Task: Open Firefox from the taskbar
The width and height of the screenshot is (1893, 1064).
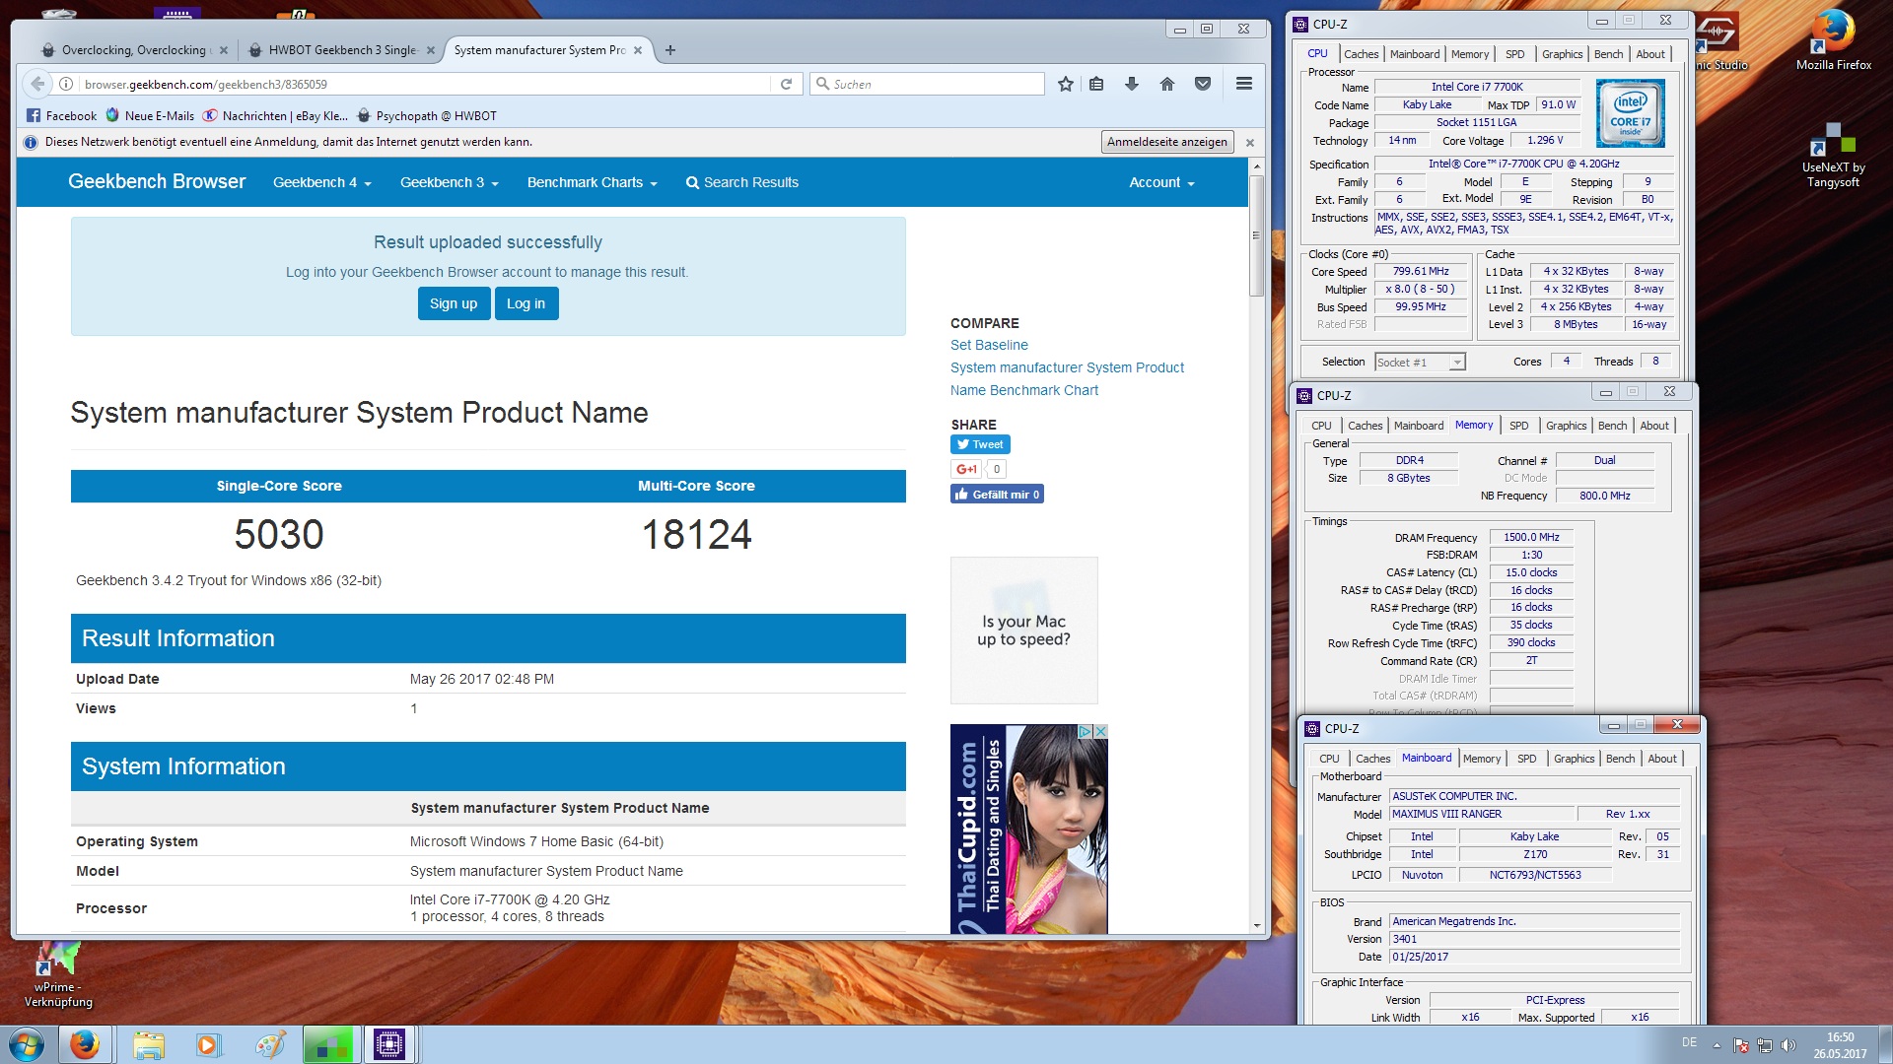Action: pyautogui.click(x=85, y=1044)
